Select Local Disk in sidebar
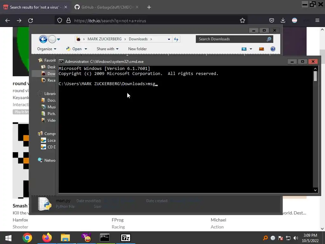This screenshot has width=325, height=244. click(48, 140)
